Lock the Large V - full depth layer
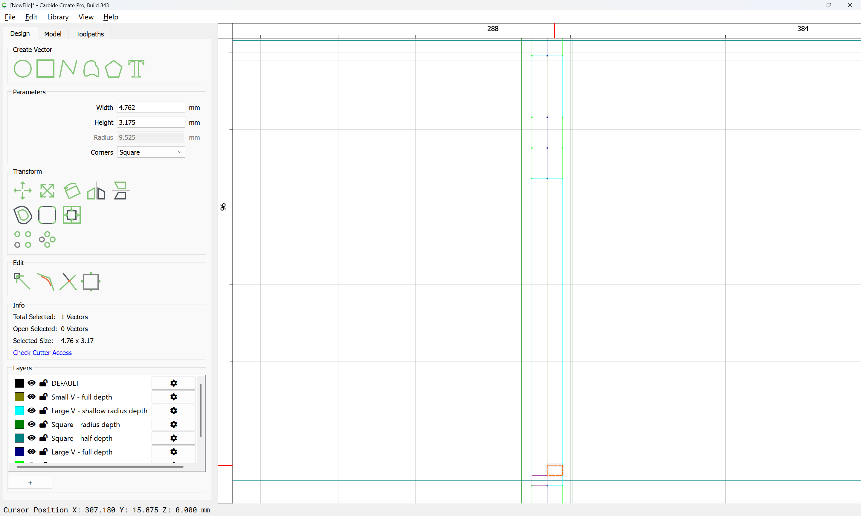Viewport: 861px width, 516px height. pyautogui.click(x=43, y=452)
